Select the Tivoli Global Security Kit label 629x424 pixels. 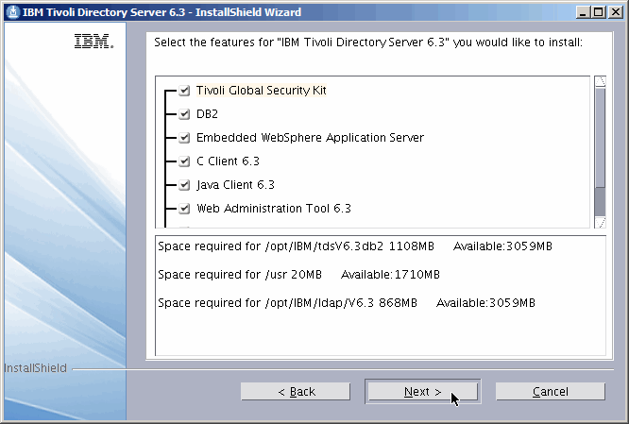pyautogui.click(x=262, y=91)
